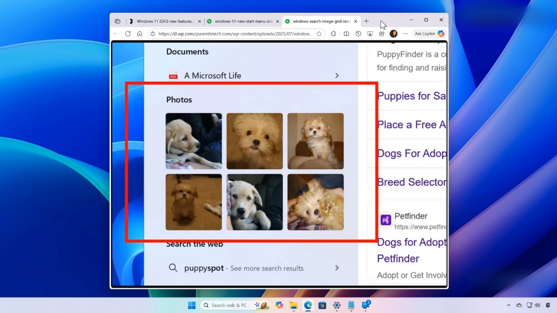Switch to the windows-11-new-start-menu tab

pos(243,21)
